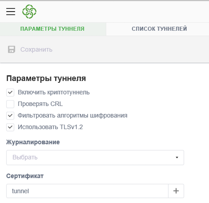Toggle the Использовать TLSv1.2 checkbox
The height and width of the screenshot is (203, 209).
10,127
